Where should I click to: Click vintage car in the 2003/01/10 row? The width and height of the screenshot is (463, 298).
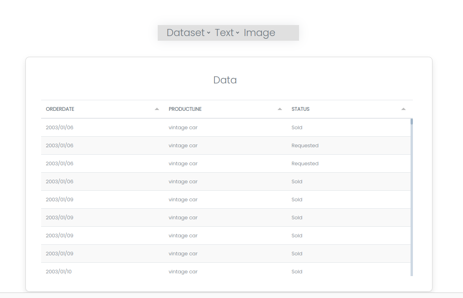click(x=183, y=272)
